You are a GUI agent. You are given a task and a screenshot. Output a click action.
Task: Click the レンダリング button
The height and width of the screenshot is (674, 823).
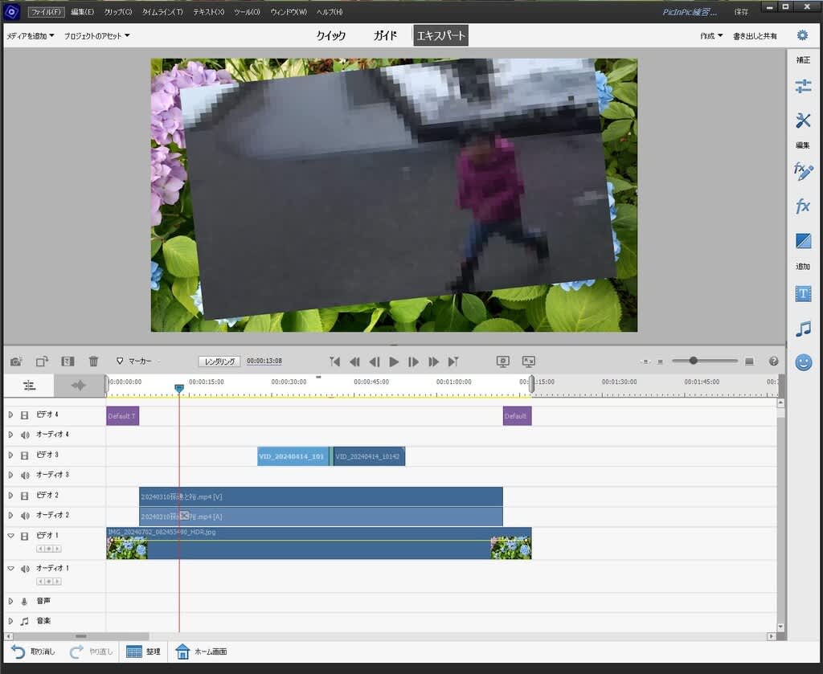[219, 362]
